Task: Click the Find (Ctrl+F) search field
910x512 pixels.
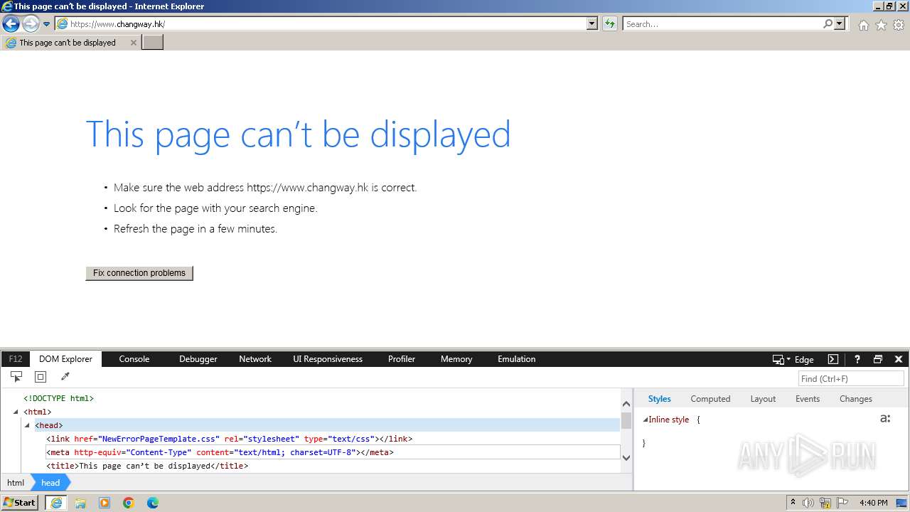Action: [x=851, y=379]
